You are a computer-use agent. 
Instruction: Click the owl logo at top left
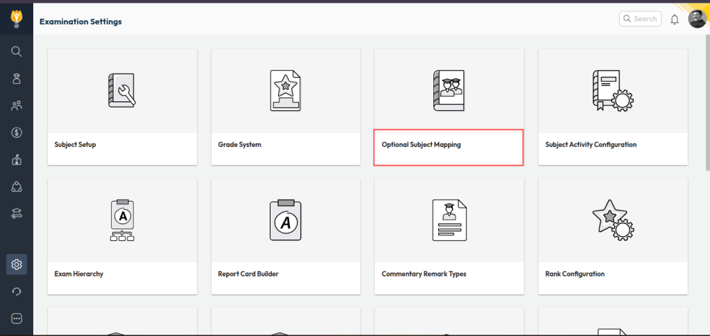(17, 17)
